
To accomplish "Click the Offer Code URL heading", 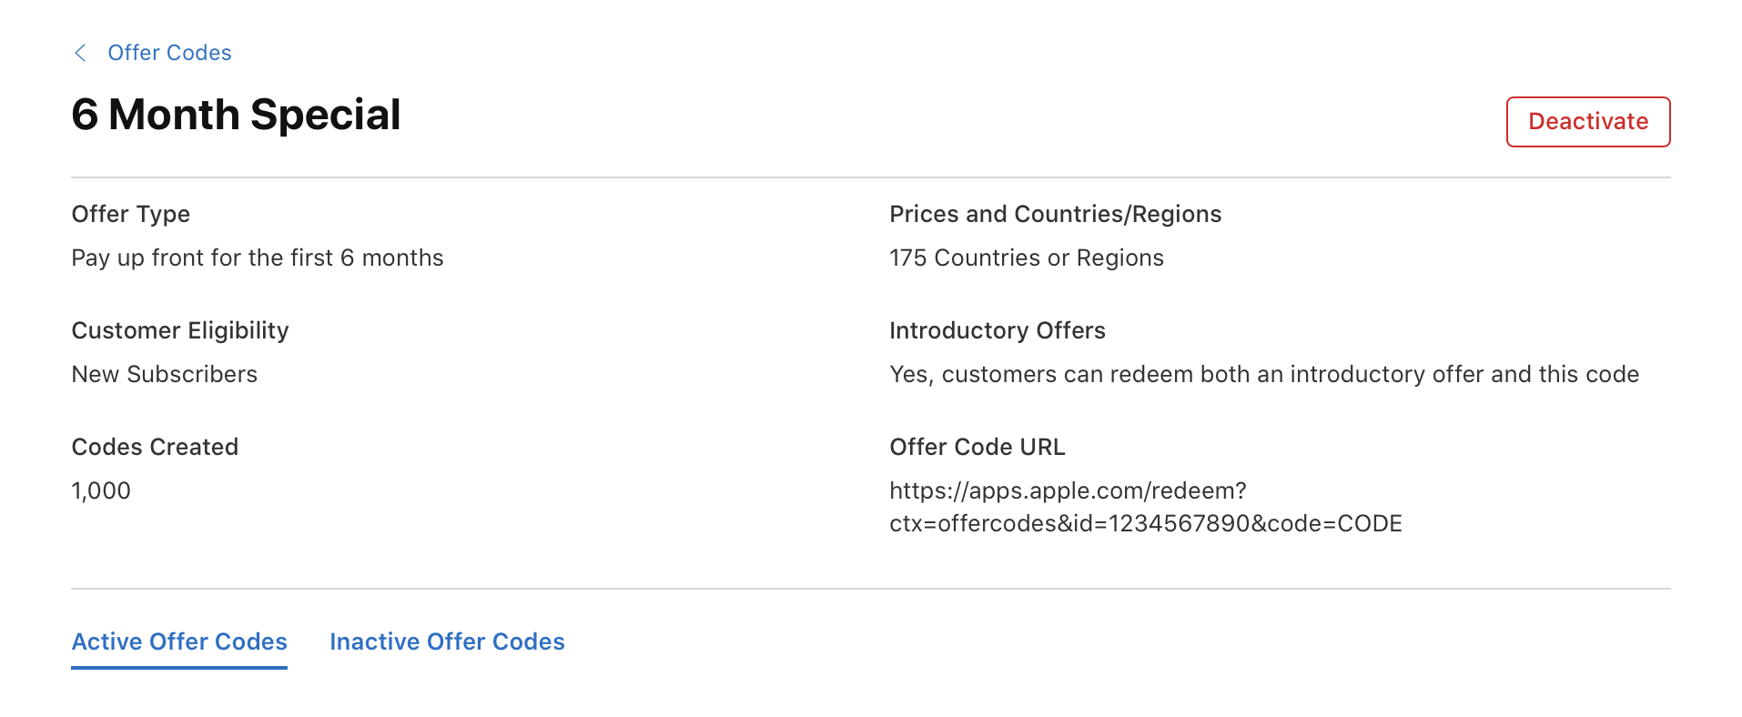I will tap(977, 447).
